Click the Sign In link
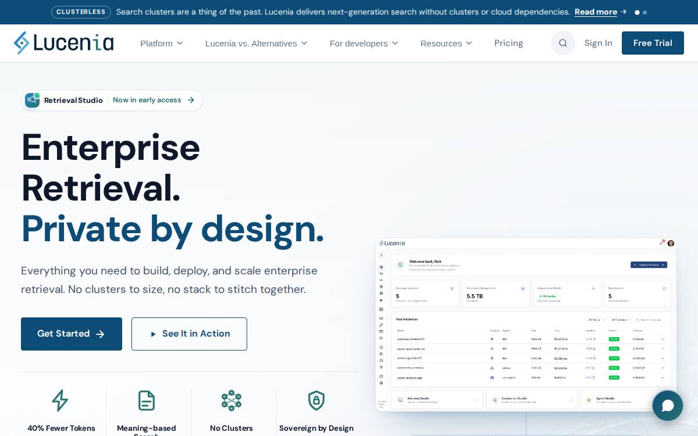Screen dimensions: 698x436 tap(599, 43)
